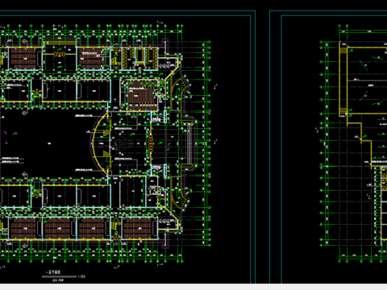
Task: Click the vertical column of brown circles in the lobby
Action: (151, 143)
